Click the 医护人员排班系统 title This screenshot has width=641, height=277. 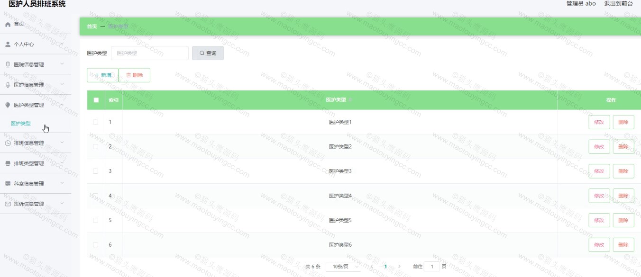pyautogui.click(x=37, y=4)
